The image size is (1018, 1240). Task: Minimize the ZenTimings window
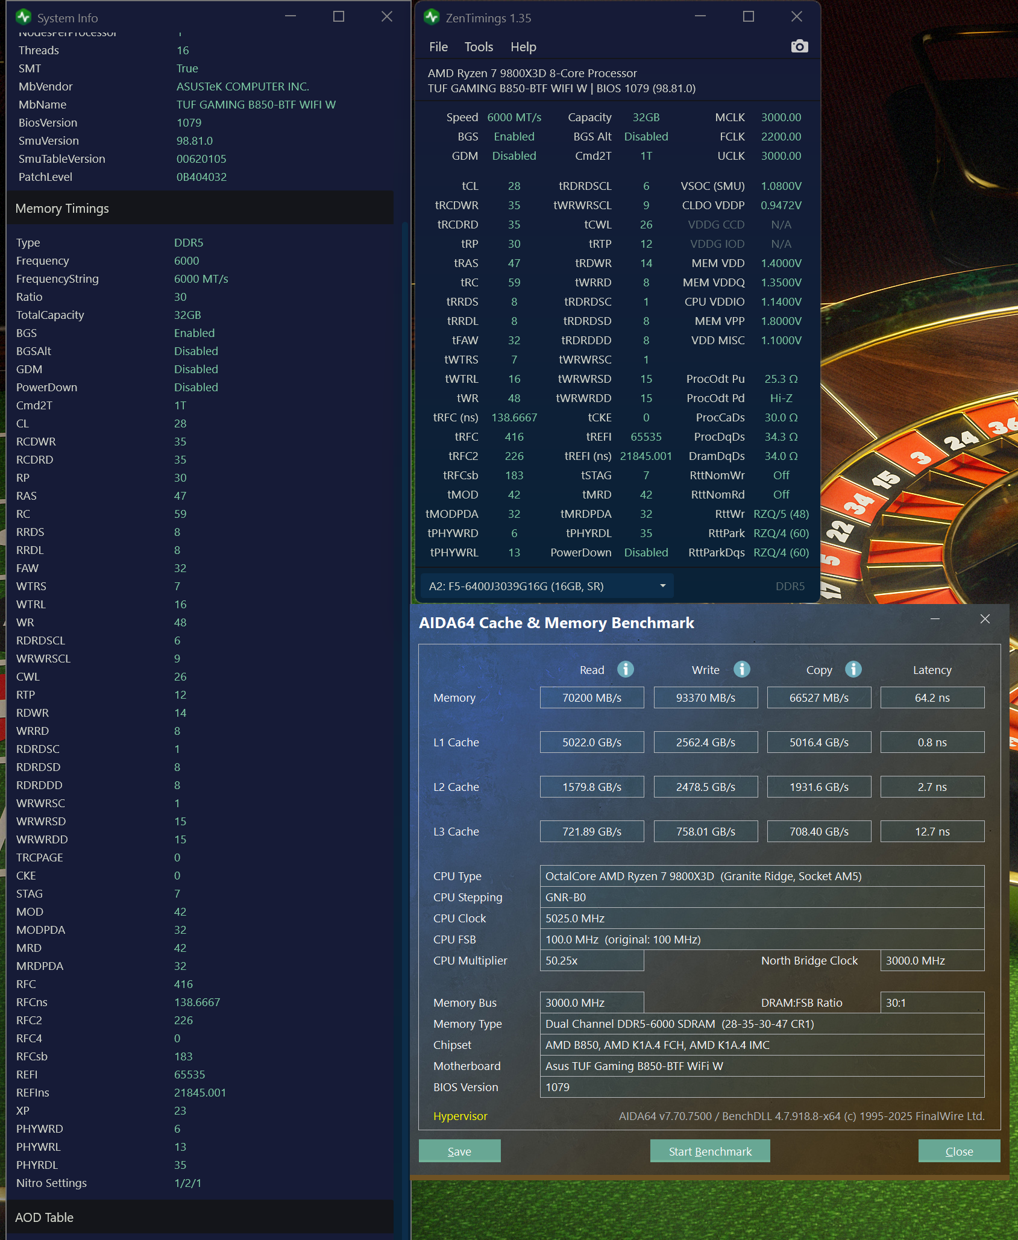(700, 17)
